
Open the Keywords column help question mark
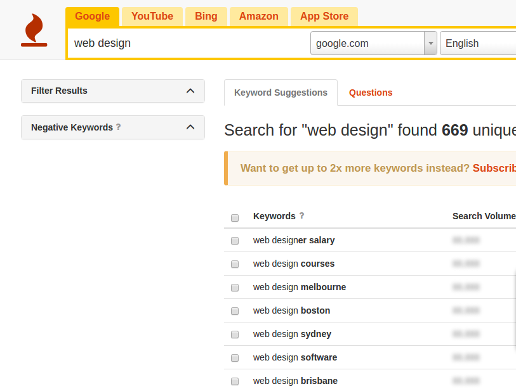301,215
